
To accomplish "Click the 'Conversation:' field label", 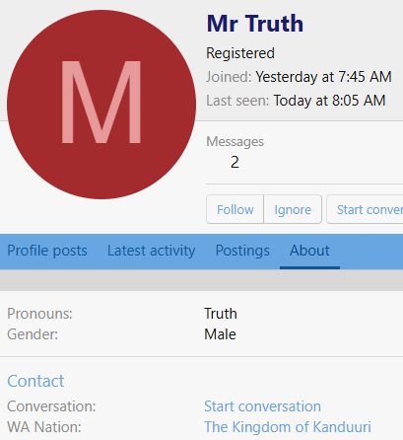I will [51, 406].
